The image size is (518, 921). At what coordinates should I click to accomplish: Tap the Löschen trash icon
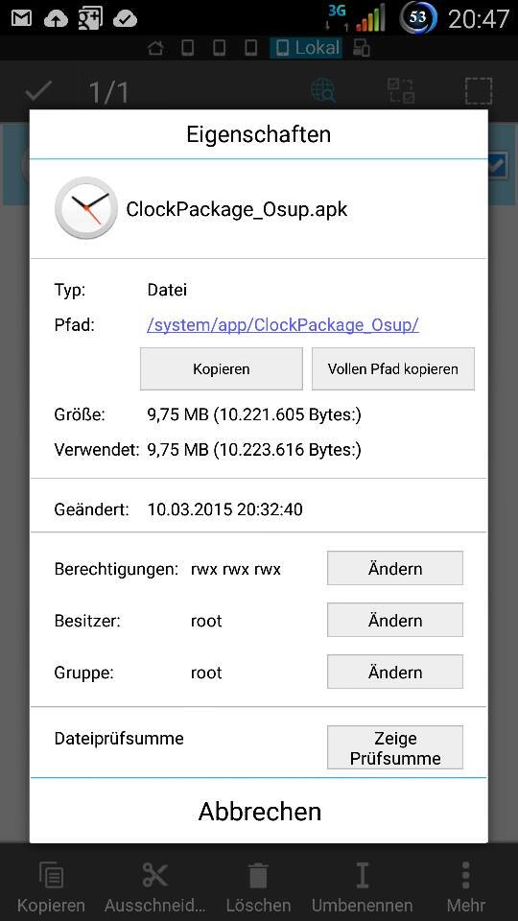coord(258,876)
